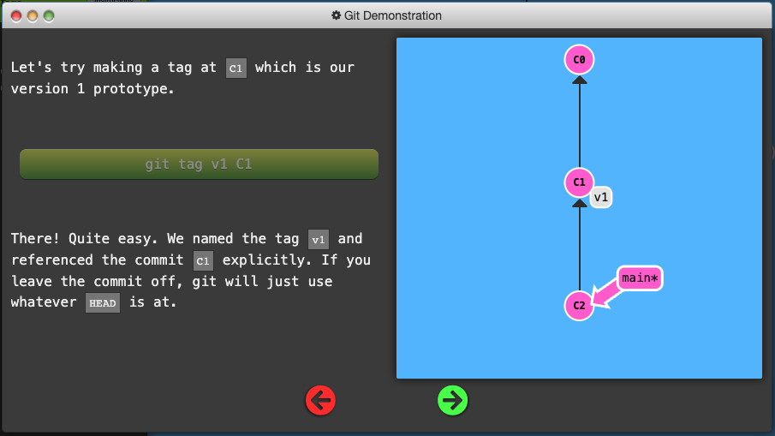Click the pink arrow pointing at C2
The image size is (775, 436).
coord(608,293)
